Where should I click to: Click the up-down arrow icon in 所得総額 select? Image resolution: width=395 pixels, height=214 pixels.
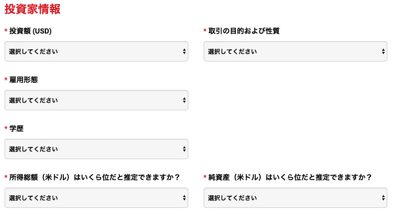click(184, 198)
